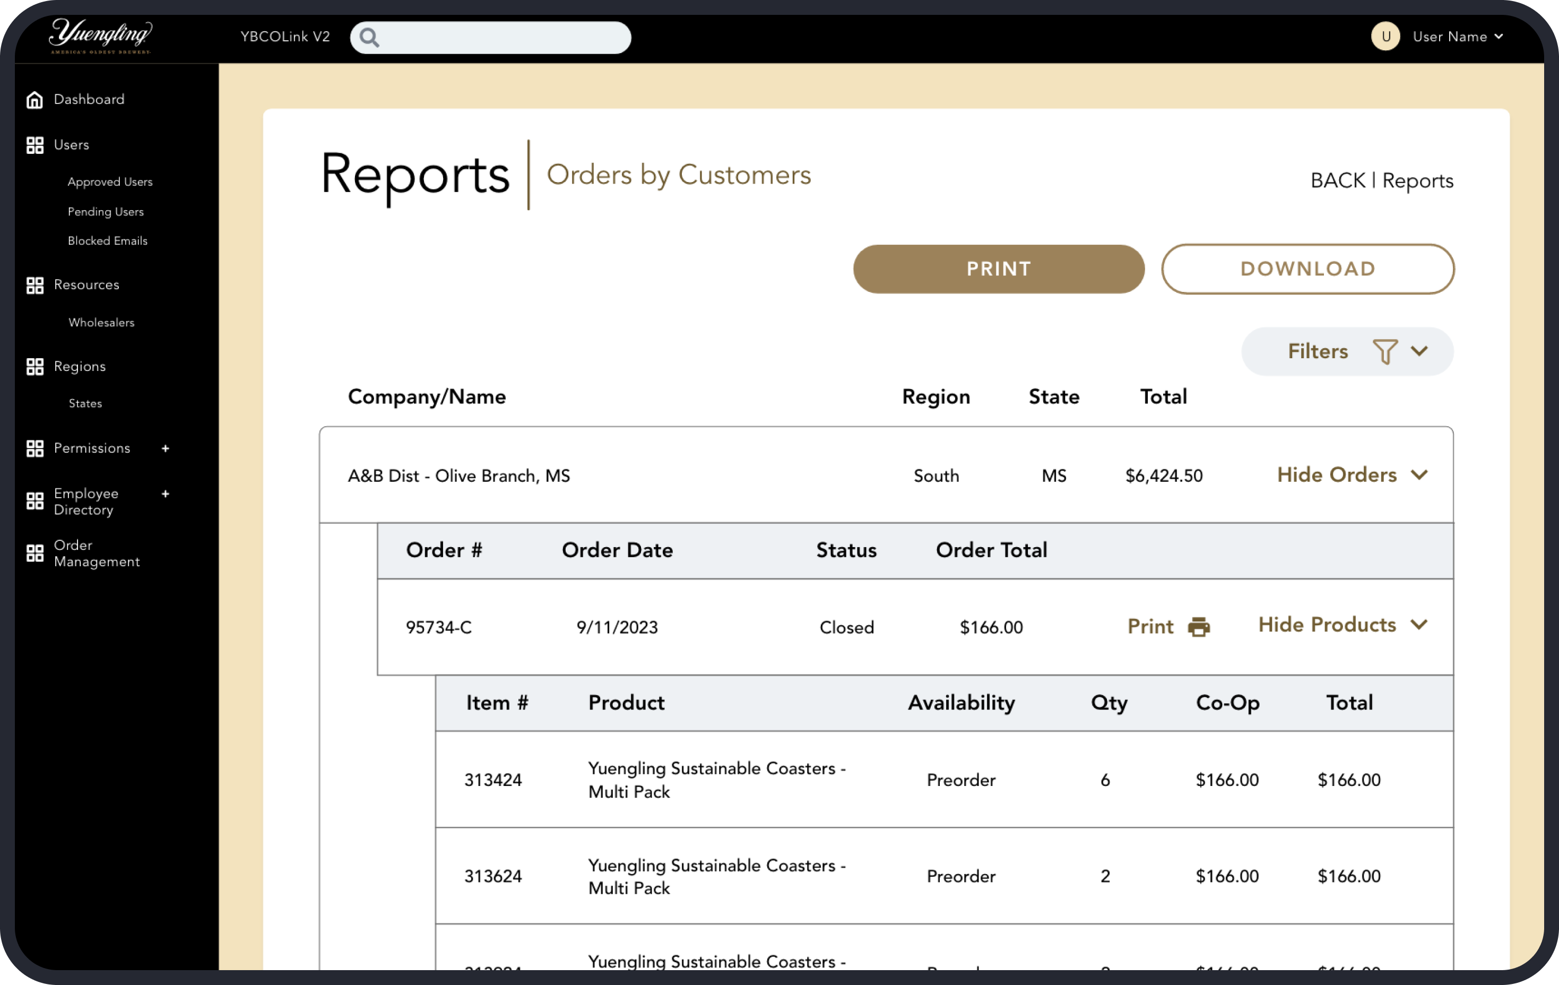This screenshot has width=1559, height=985.
Task: Click the Company/Name column header
Action: point(427,396)
